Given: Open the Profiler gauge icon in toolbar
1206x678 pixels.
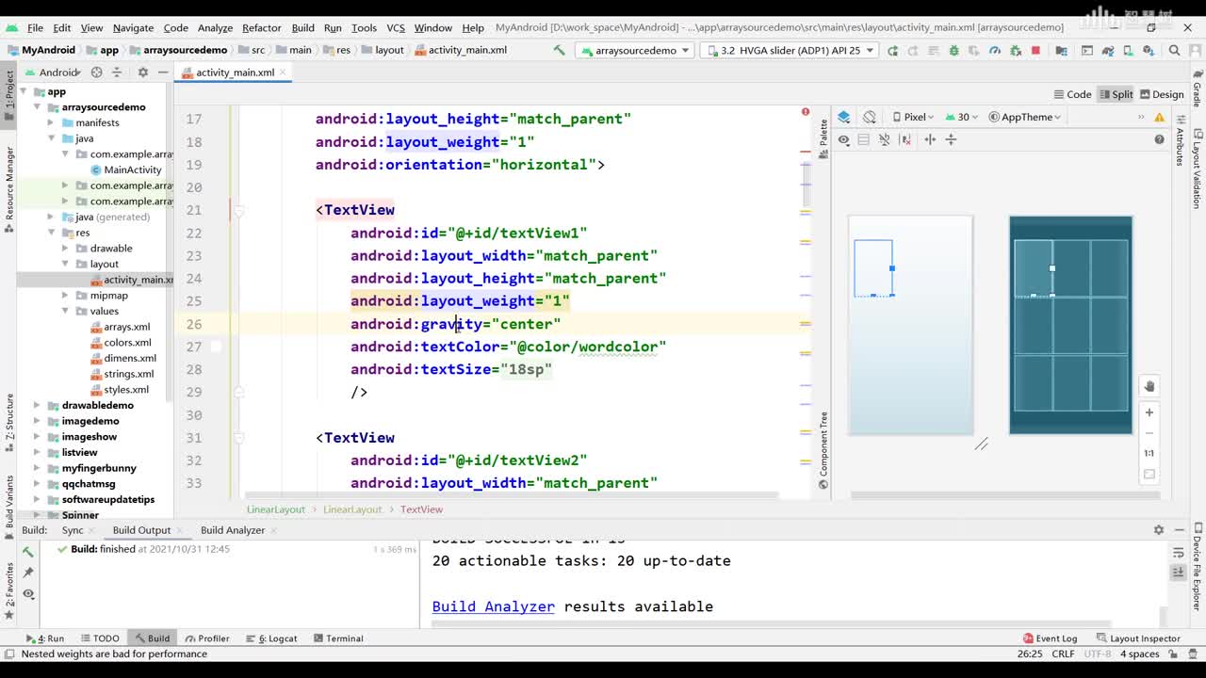Looking at the screenshot, I should click(994, 50).
